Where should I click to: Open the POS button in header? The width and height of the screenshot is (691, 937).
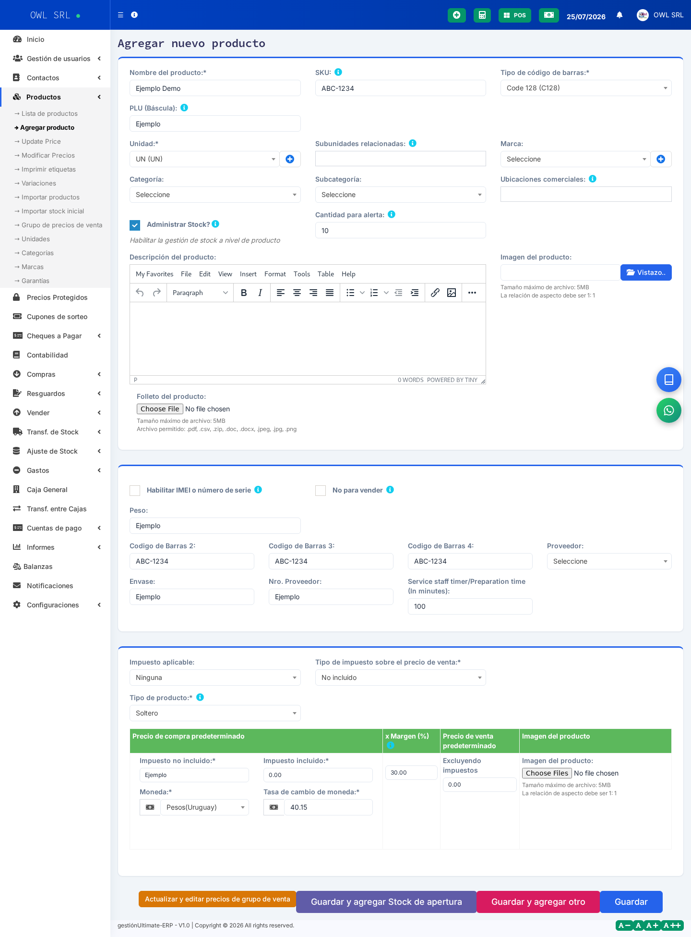click(515, 15)
